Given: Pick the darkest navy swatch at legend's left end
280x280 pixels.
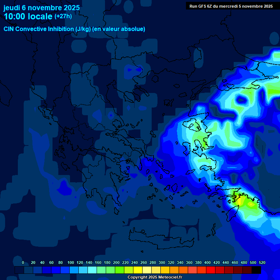Looking at the screenshot, I should click(x=19, y=270).
